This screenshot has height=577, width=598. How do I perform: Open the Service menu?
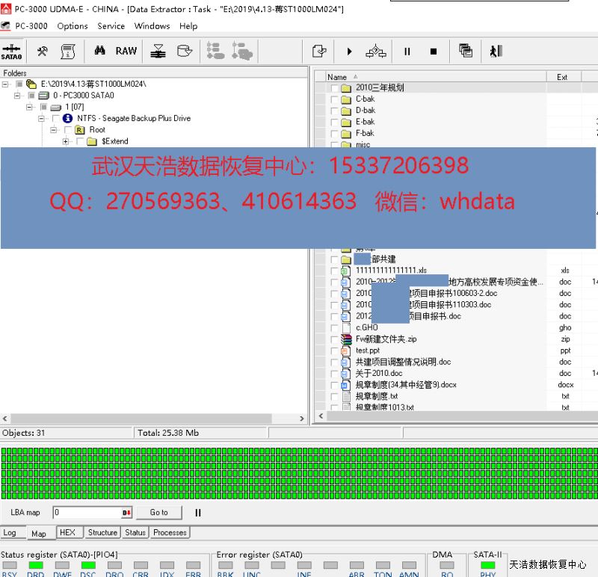tap(111, 25)
